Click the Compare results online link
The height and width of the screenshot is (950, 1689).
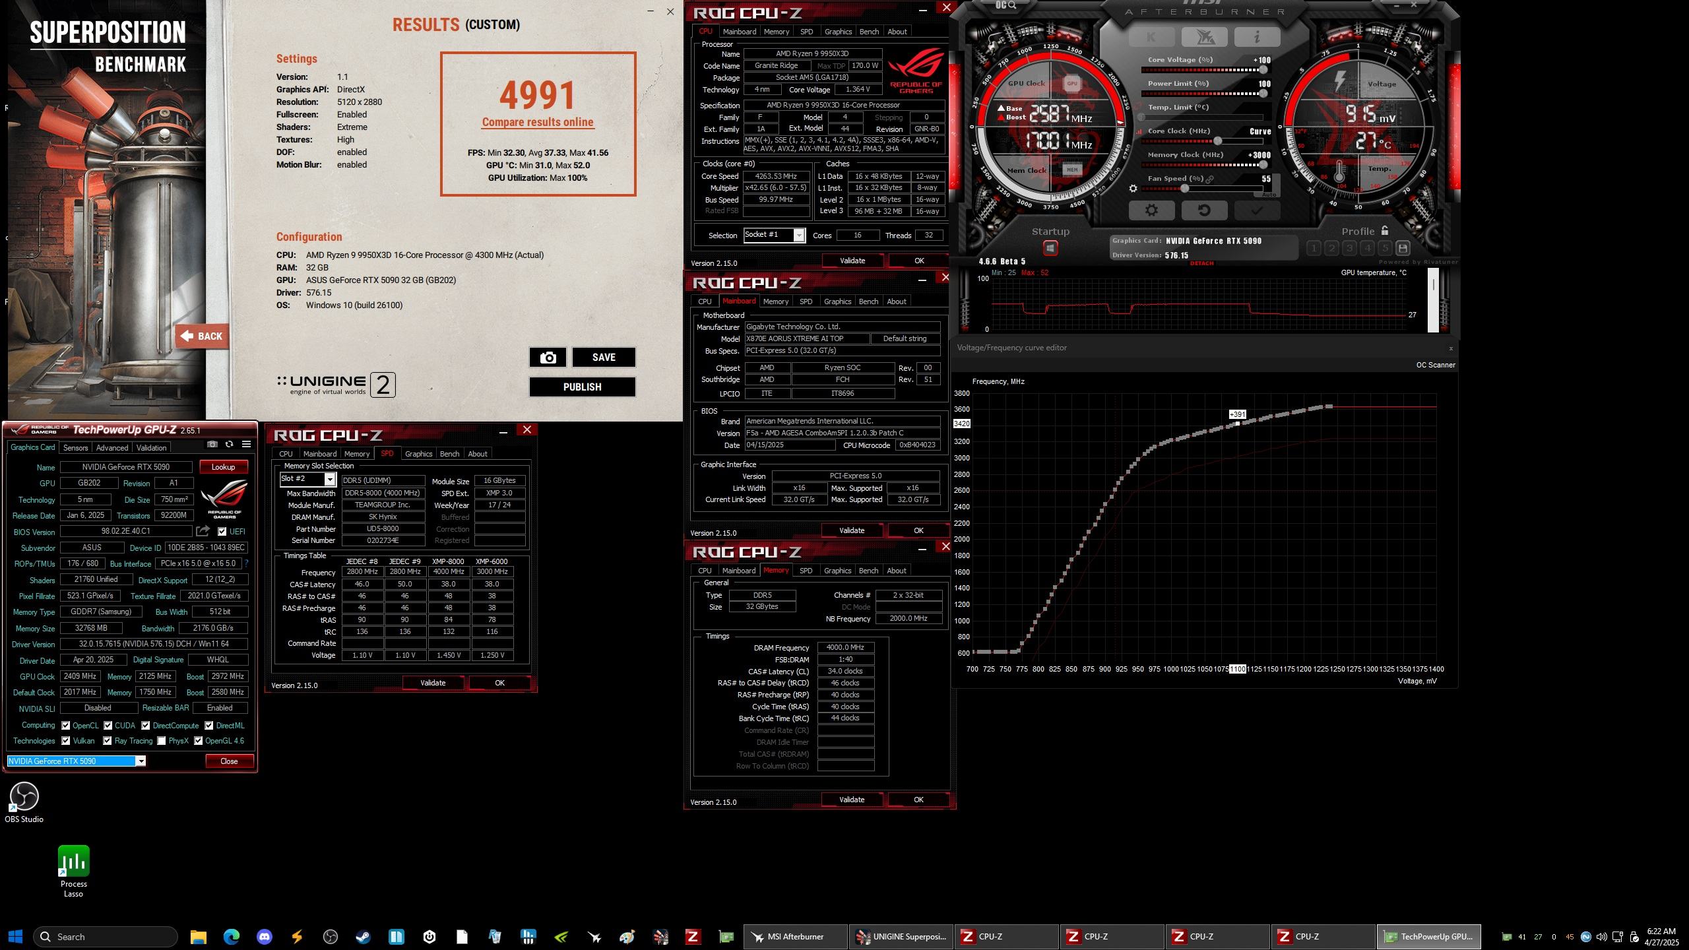[538, 122]
